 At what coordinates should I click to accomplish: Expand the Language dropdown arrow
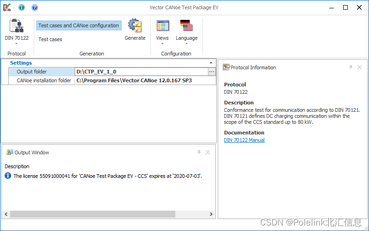click(x=187, y=43)
